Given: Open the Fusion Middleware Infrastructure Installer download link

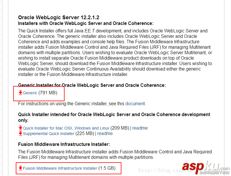Looking at the screenshot, I should point(60,168).
